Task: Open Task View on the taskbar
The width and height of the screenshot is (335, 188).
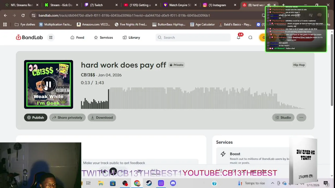Action: click(88, 183)
